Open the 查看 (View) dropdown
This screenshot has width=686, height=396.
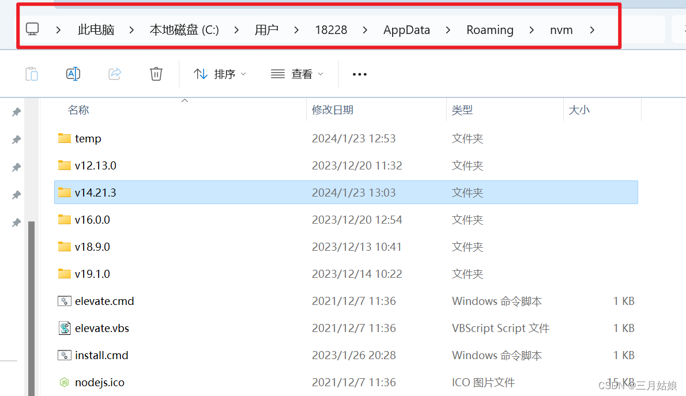[x=296, y=74]
